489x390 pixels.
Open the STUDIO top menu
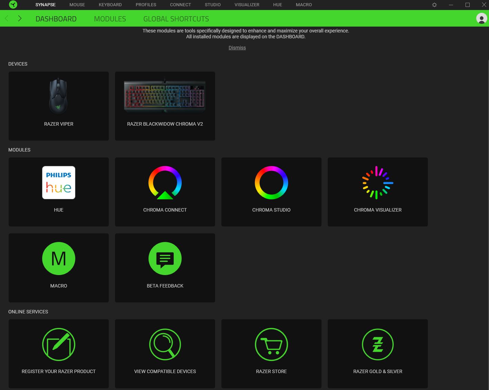(x=213, y=4)
